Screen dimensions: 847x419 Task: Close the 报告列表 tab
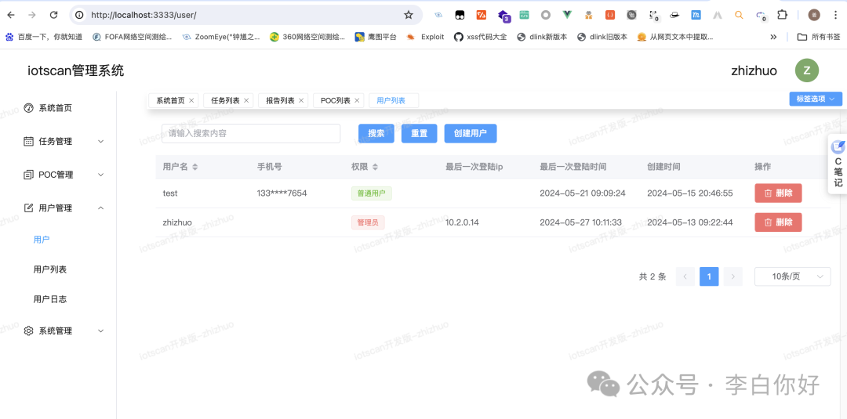click(301, 100)
